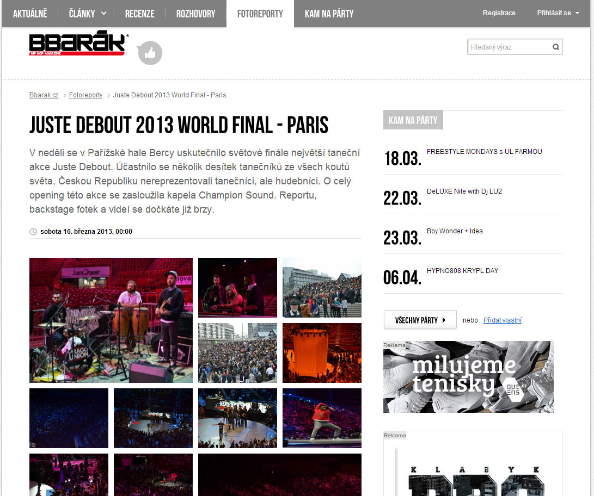Follow the Fotoreporty breadcrumb link

(85, 95)
